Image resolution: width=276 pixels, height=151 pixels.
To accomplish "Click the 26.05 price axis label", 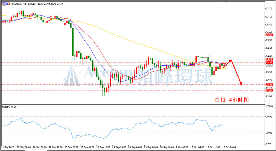I will click(269, 32).
